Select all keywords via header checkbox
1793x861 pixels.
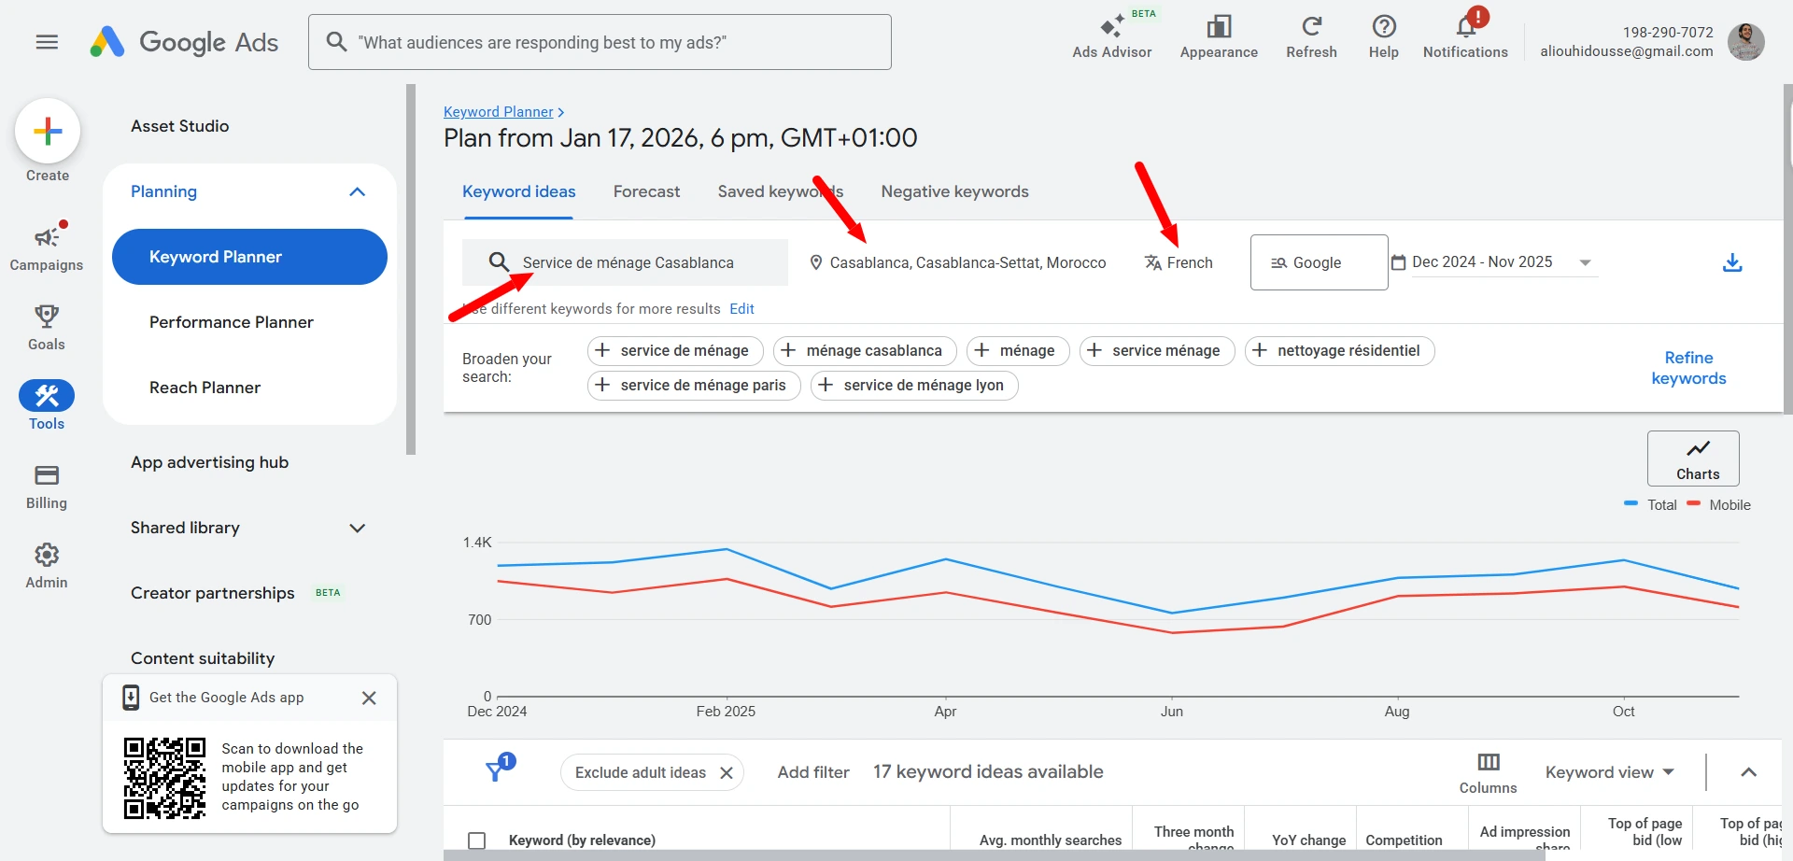[477, 840]
